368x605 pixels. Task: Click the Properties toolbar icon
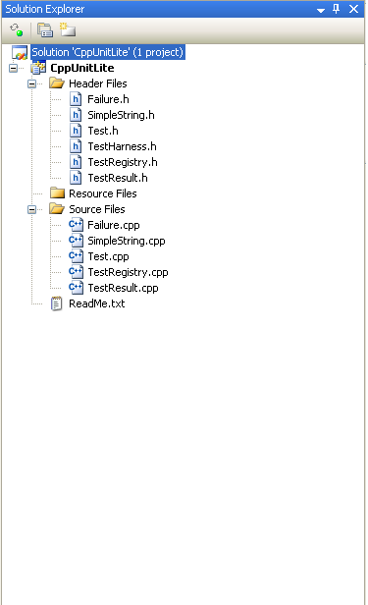point(45,30)
